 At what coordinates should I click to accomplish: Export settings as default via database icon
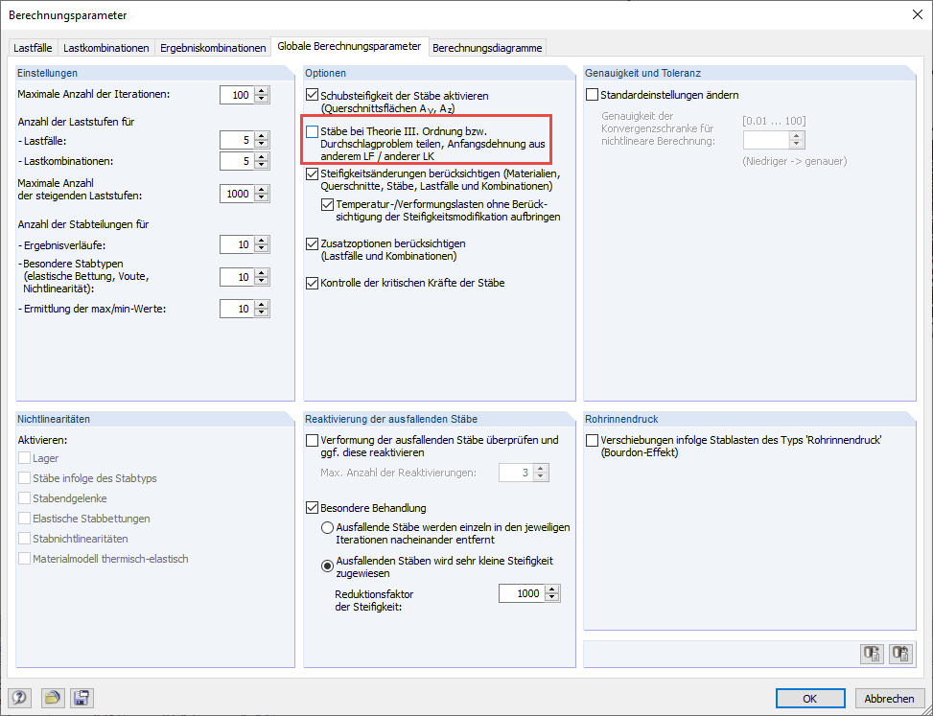pyautogui.click(x=872, y=653)
